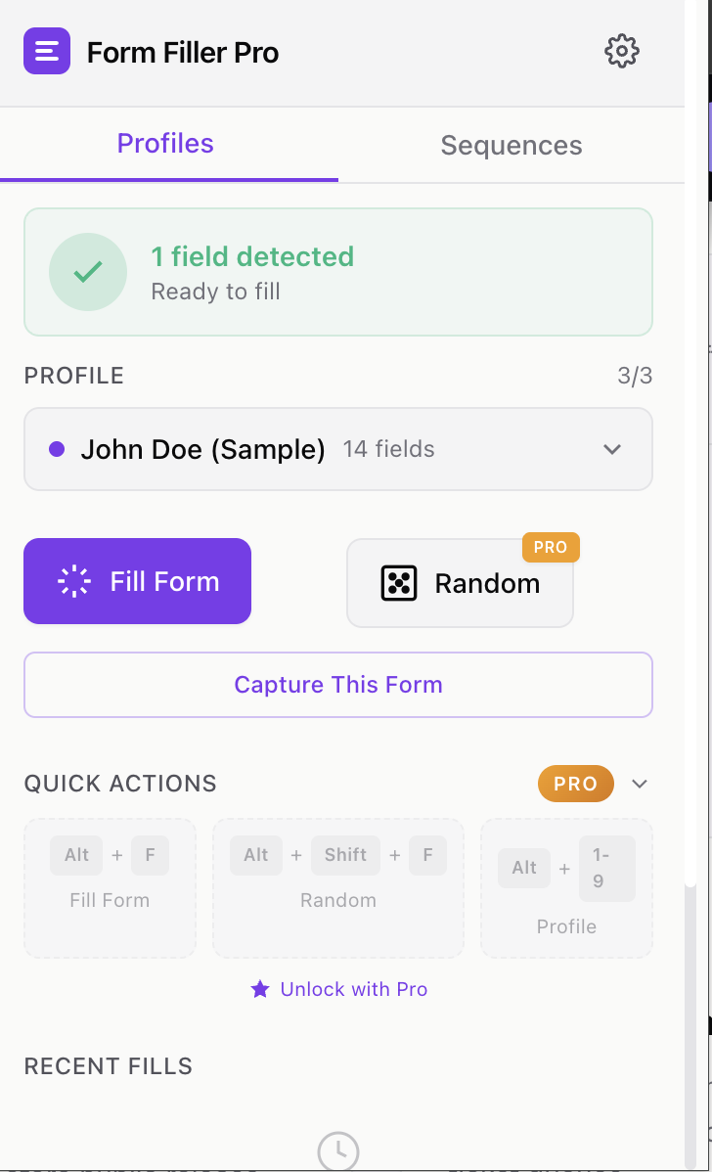Click the sparkle icon inside Fill Form
712x1172 pixels.
point(75,580)
